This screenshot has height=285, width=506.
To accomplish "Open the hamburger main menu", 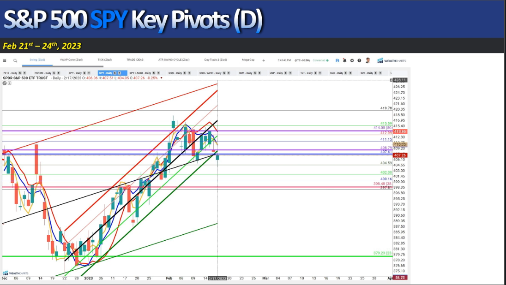I will pos(5,60).
